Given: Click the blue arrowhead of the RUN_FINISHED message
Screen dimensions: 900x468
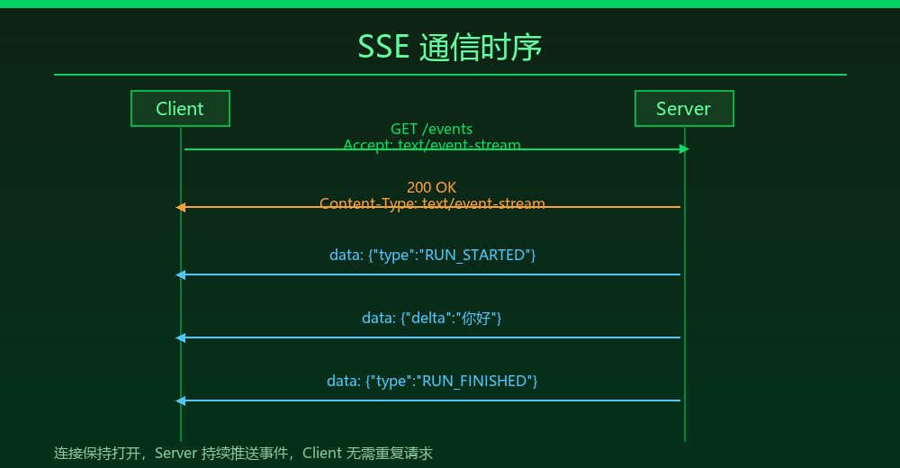Looking at the screenshot, I should click(181, 400).
